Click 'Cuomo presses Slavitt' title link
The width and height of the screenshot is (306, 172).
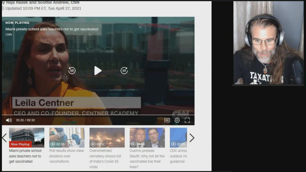click(147, 159)
